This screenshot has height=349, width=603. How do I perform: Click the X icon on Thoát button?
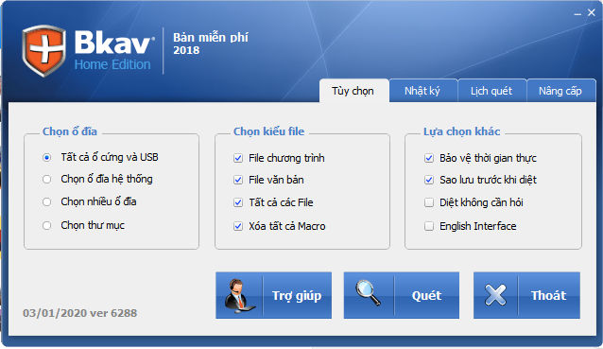pyautogui.click(x=495, y=295)
